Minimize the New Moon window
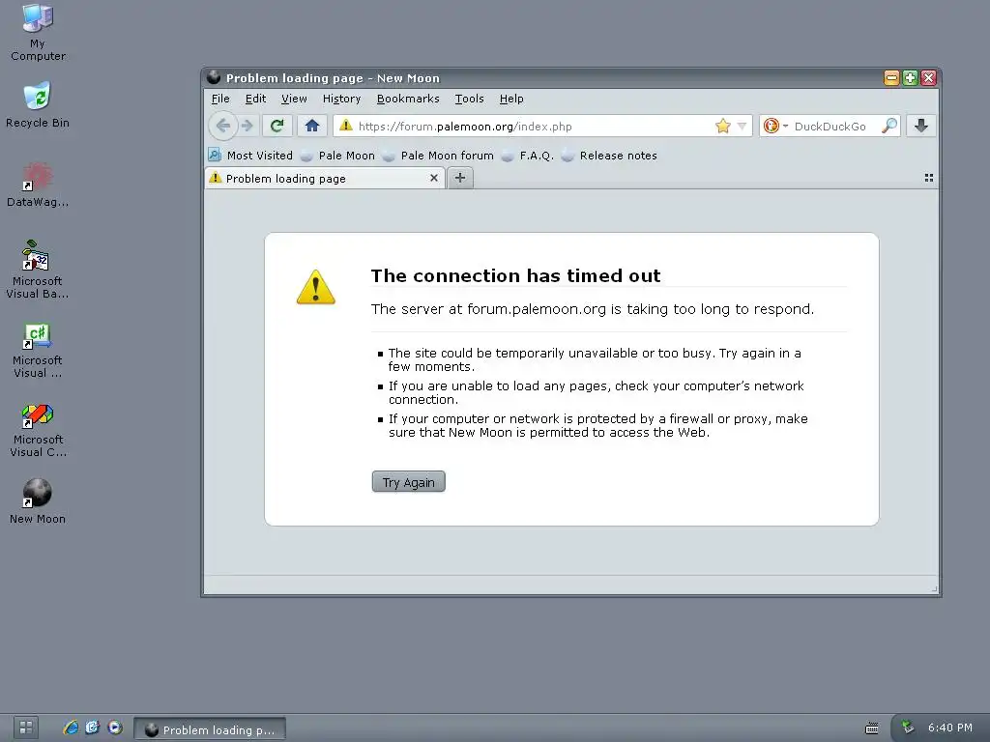Screen dimensions: 990x742 tap(890, 77)
